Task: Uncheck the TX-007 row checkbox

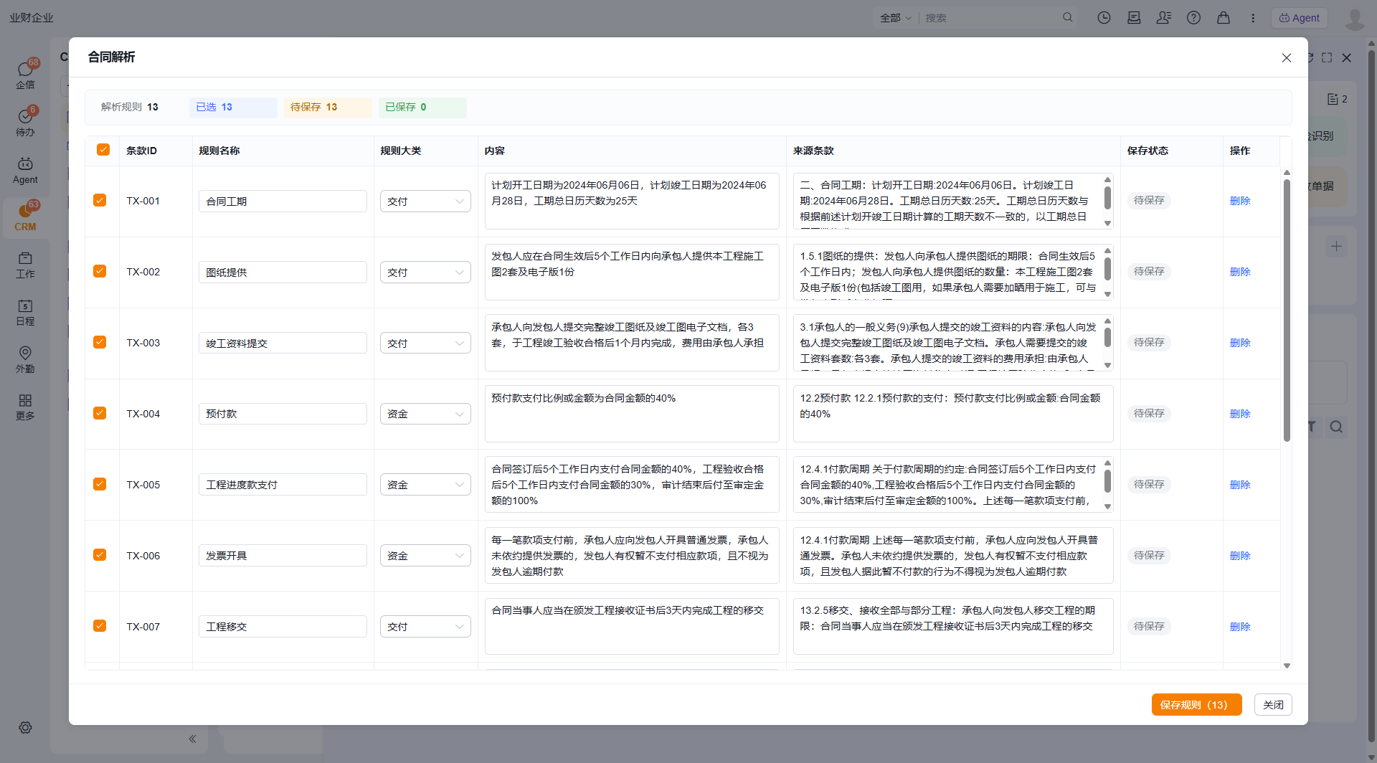Action: tap(100, 626)
